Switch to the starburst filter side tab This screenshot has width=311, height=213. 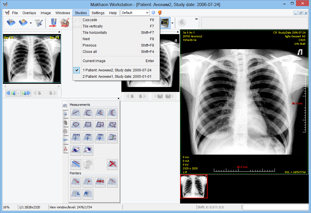[65, 114]
